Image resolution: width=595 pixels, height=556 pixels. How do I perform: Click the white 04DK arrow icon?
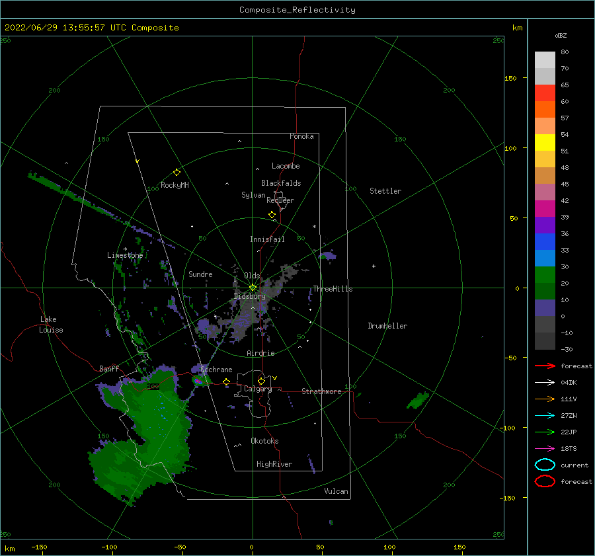click(545, 382)
